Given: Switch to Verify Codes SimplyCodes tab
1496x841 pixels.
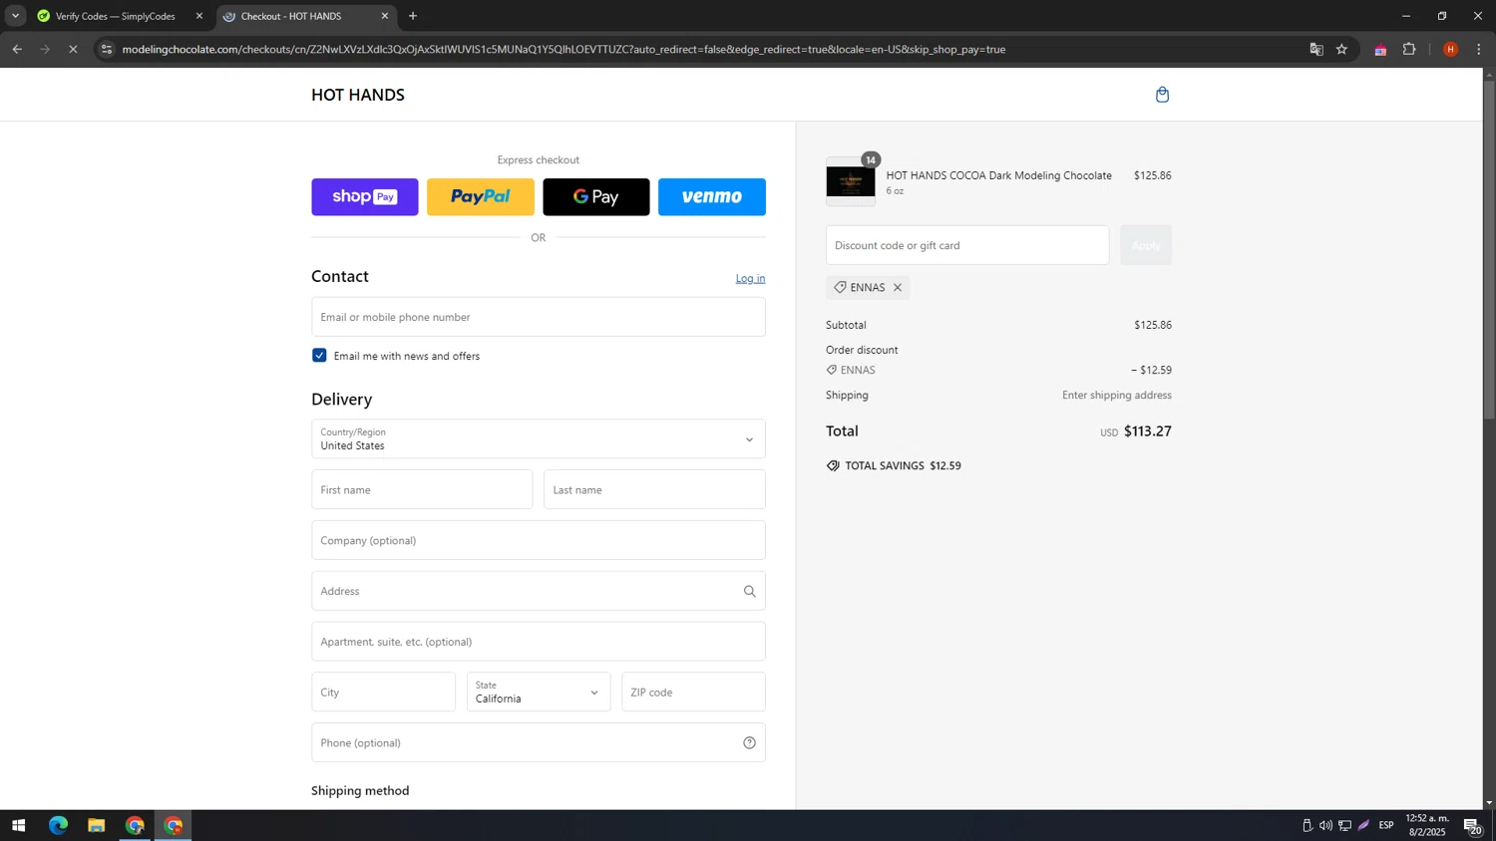Looking at the screenshot, I should 115,16.
